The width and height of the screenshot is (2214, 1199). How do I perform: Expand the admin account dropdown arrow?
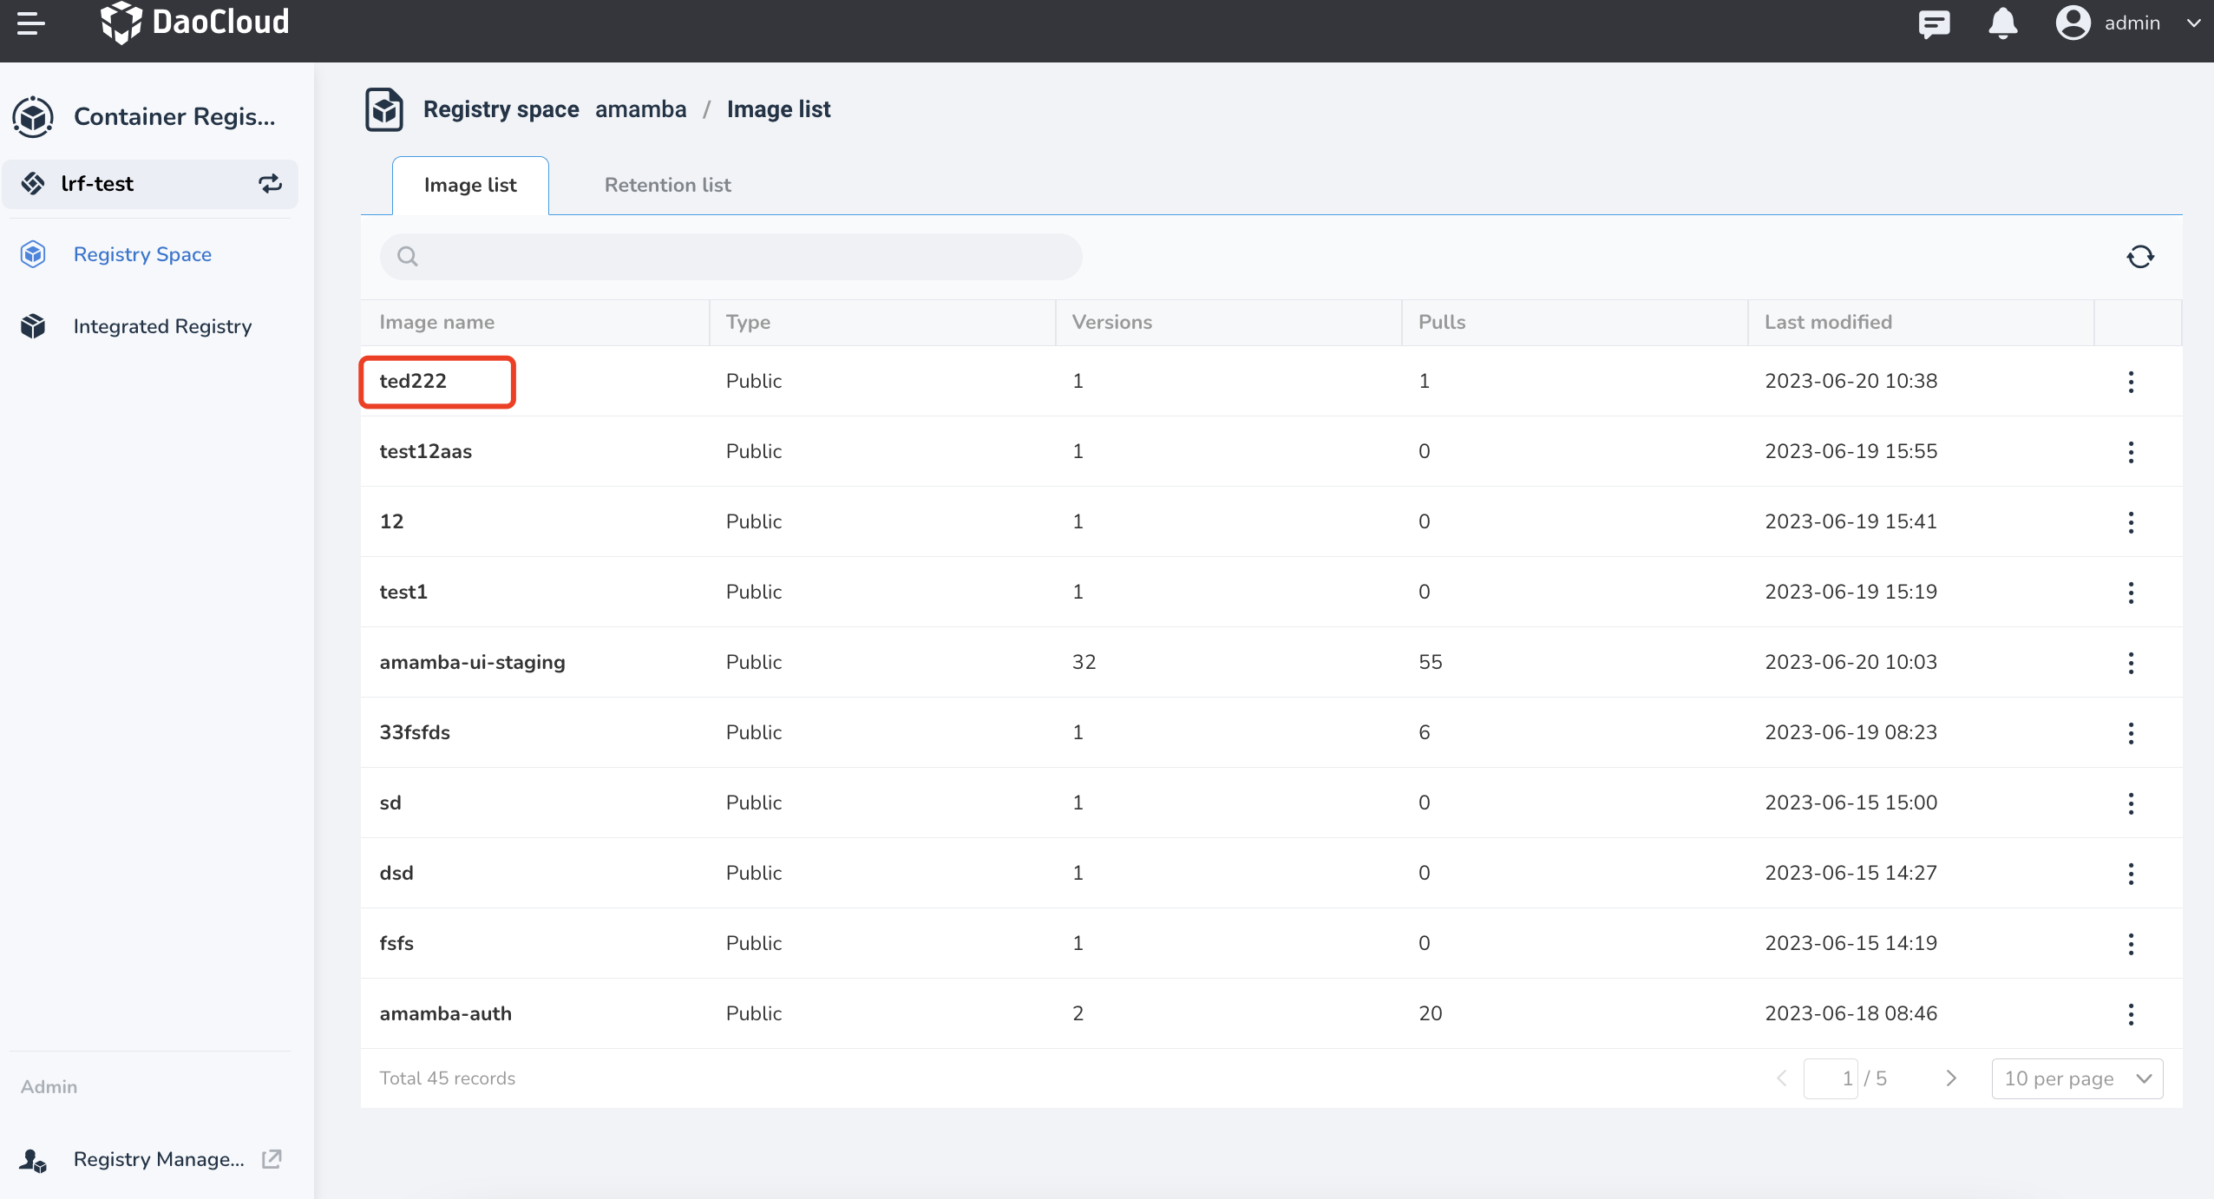click(2193, 23)
